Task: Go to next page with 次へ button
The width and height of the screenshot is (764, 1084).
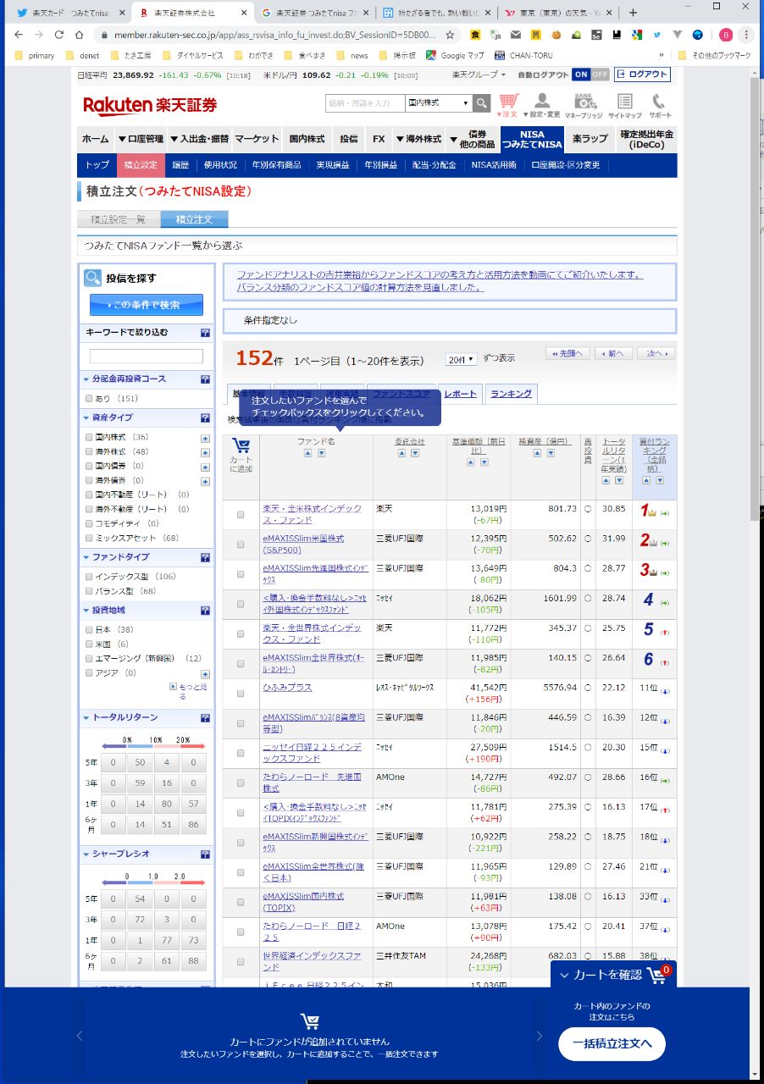Action: click(x=656, y=354)
